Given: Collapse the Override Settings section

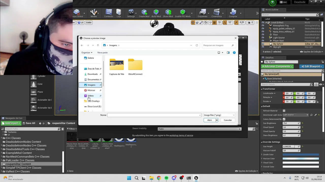Looking at the screenshot, I should [x=262, y=142].
